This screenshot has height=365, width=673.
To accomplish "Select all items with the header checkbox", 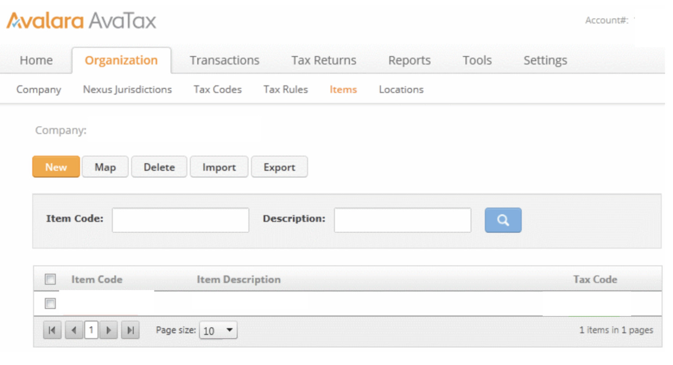I will (50, 279).
